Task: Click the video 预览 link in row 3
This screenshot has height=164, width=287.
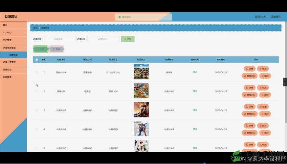Action: [x=195, y=110]
